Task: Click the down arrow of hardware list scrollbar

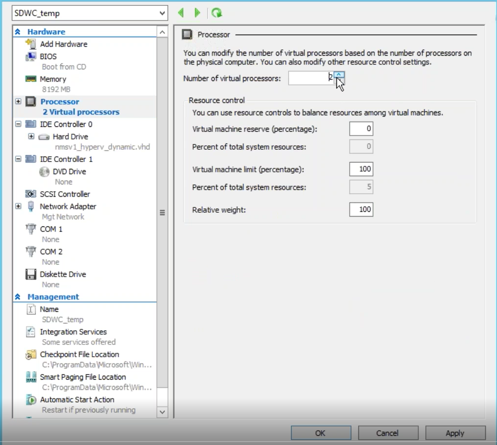Action: pyautogui.click(x=162, y=412)
